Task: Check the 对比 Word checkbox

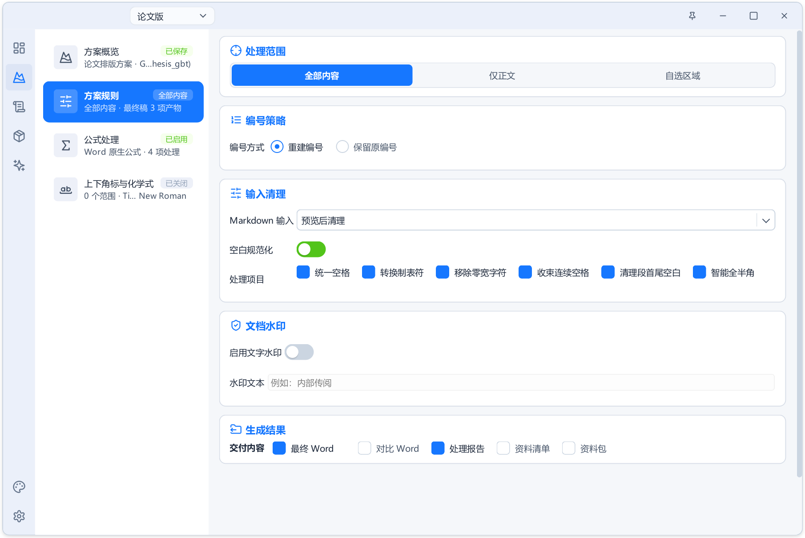Action: coord(365,448)
